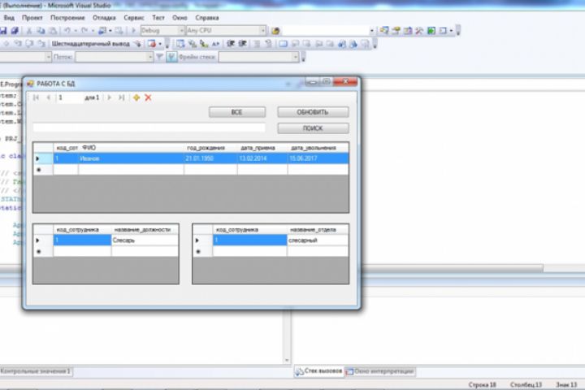Toggle Шестнадцатеричный вывод hexadecimal output
This screenshot has width=585, height=390.
pos(90,44)
